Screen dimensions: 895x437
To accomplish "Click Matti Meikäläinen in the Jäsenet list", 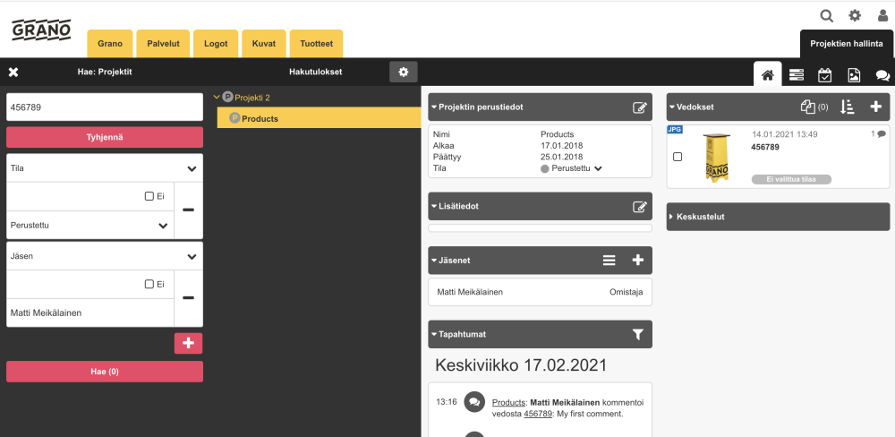I will point(470,292).
